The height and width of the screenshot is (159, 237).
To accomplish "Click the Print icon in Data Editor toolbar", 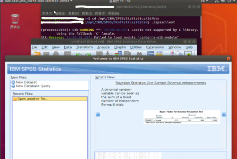I will (x=56, y=54).
